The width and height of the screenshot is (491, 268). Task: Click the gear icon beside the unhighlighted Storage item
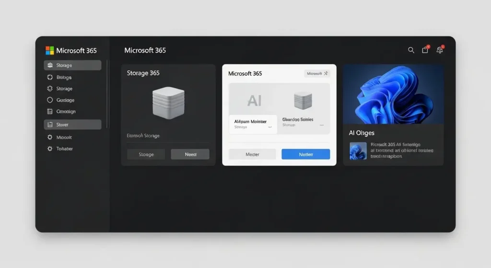50,89
